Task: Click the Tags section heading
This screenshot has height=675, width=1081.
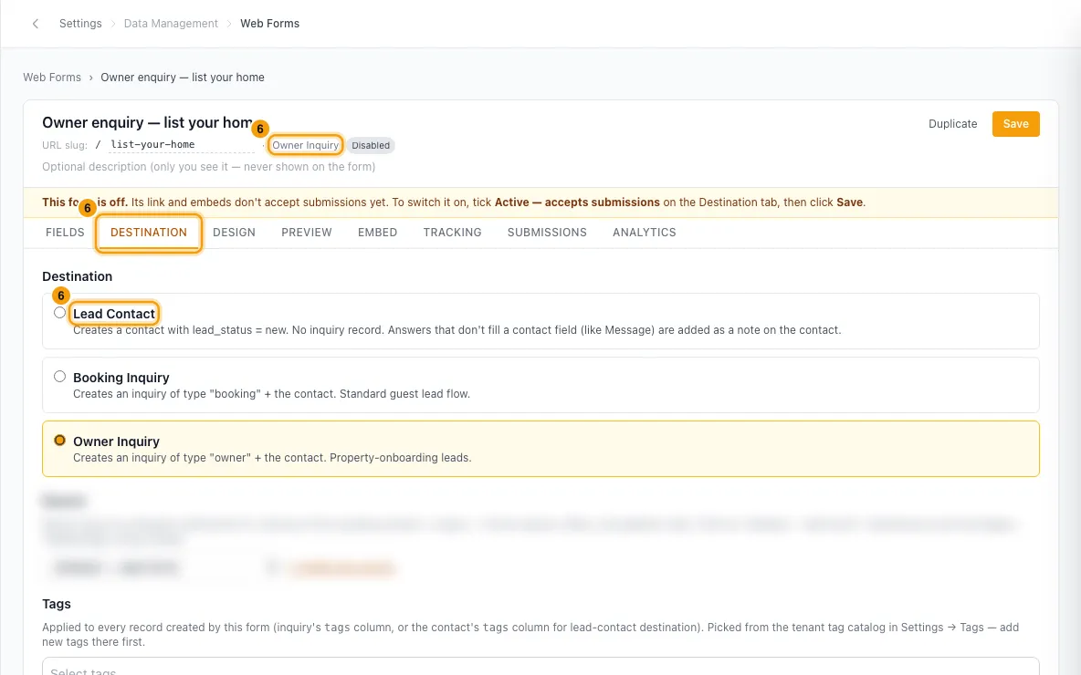Action: 57,604
